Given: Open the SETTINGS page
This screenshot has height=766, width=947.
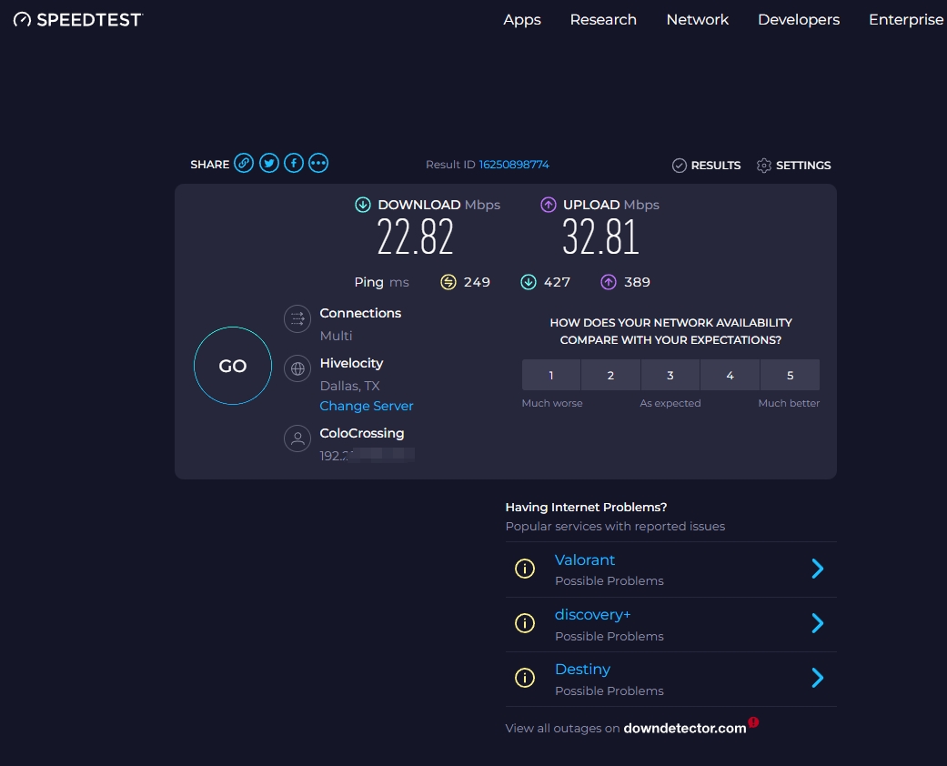Looking at the screenshot, I should 803,166.
